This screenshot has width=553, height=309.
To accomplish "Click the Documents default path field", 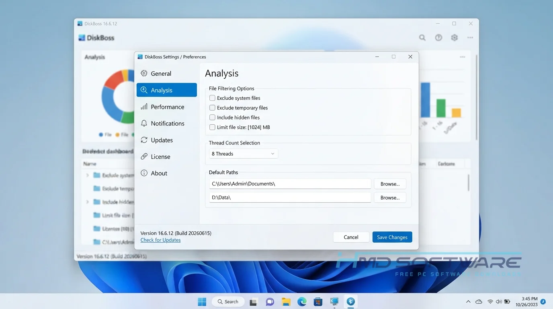I will tap(290, 184).
